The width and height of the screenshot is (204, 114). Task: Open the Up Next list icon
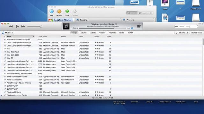[x=139, y=26]
